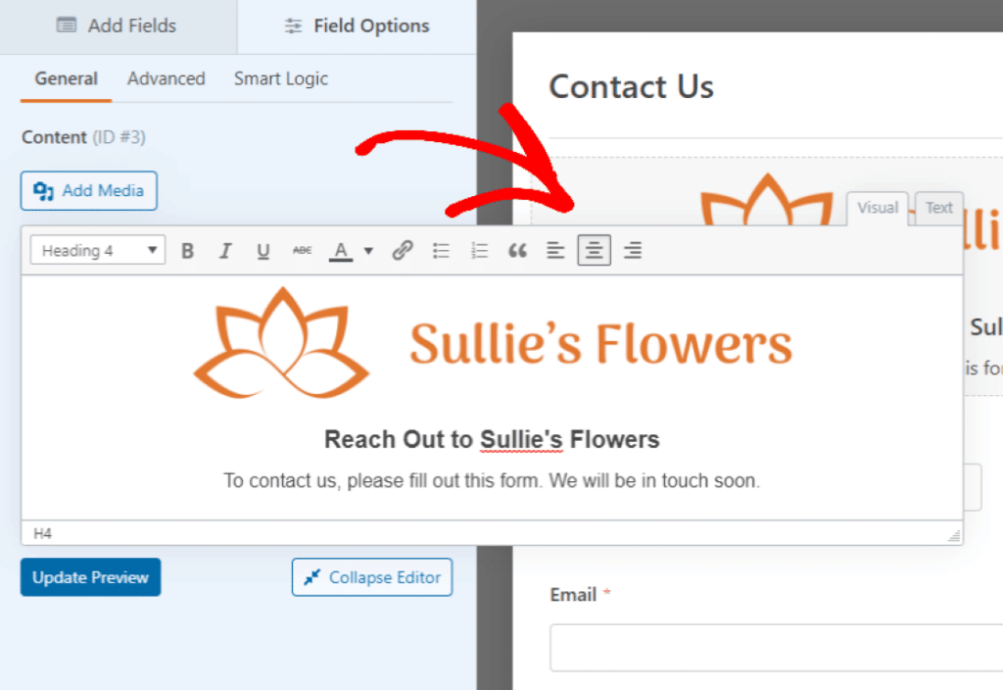Image resolution: width=1003 pixels, height=690 pixels.
Task: Switch to the Add Fields tab
Action: tap(118, 26)
